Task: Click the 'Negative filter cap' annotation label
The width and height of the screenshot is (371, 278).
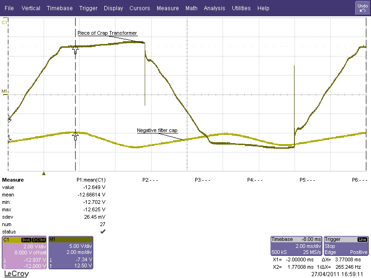Action: coord(157,131)
